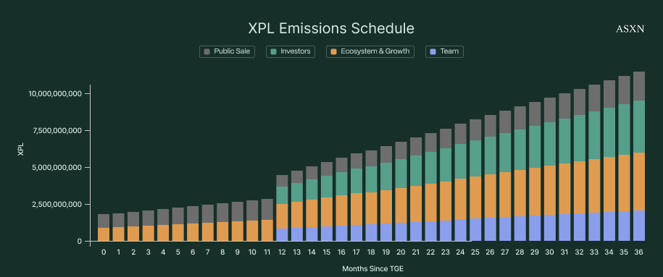Click the gray Public Sale color swatch
Screen dimensions: 663x277
pyautogui.click(x=207, y=51)
